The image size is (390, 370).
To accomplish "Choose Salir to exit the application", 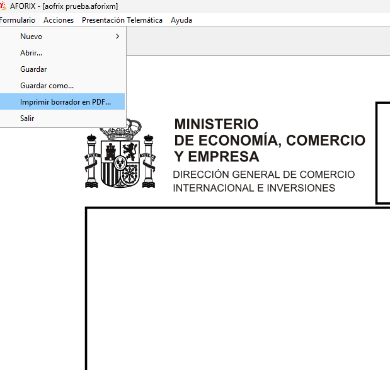I will pyautogui.click(x=27, y=119).
